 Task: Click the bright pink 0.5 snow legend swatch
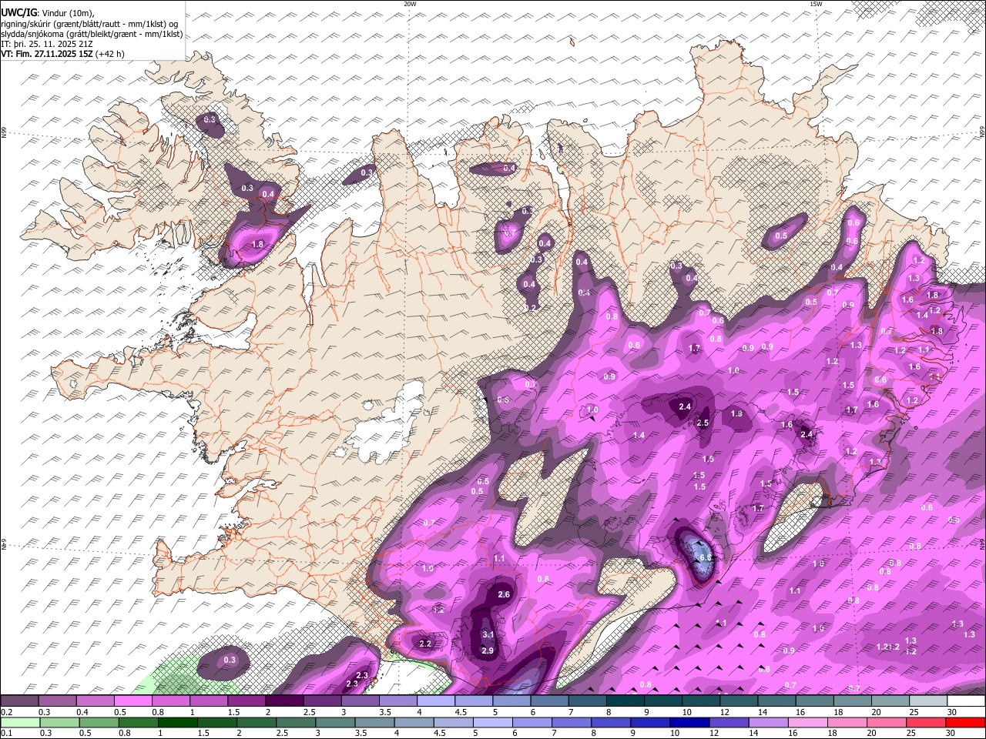(133, 701)
